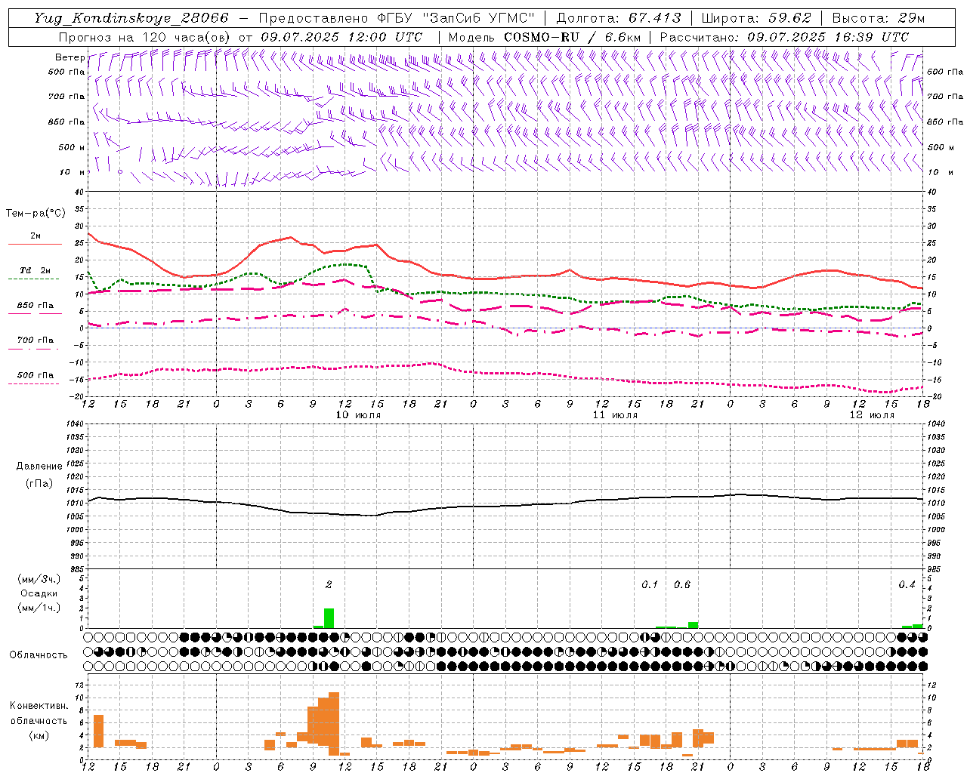
Task: Click the tallest green precipitation bar
Action: click(x=329, y=618)
